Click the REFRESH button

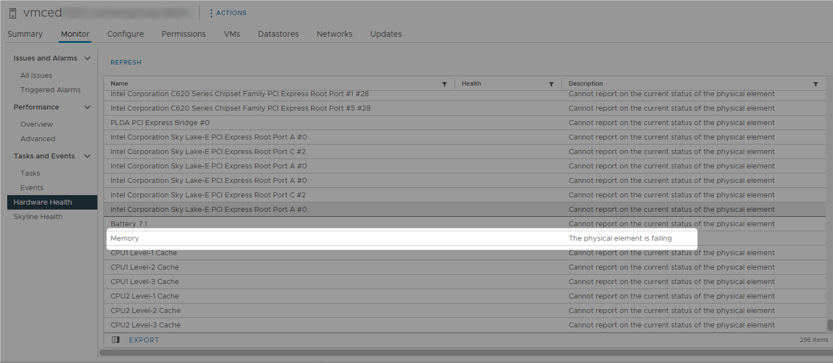click(126, 62)
